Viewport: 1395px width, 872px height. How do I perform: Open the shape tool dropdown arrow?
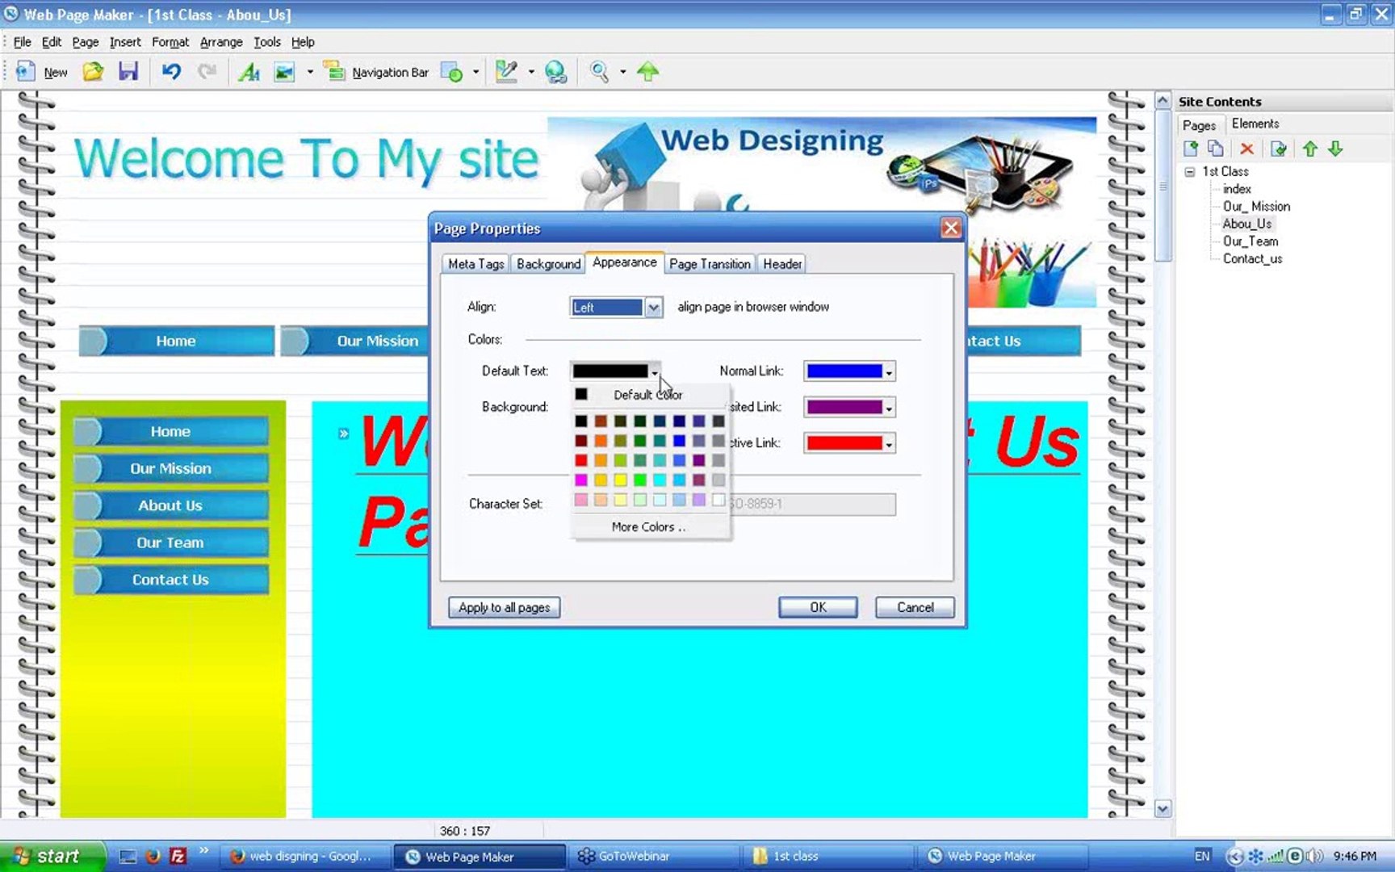475,72
